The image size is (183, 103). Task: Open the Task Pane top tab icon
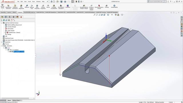tap(182, 17)
